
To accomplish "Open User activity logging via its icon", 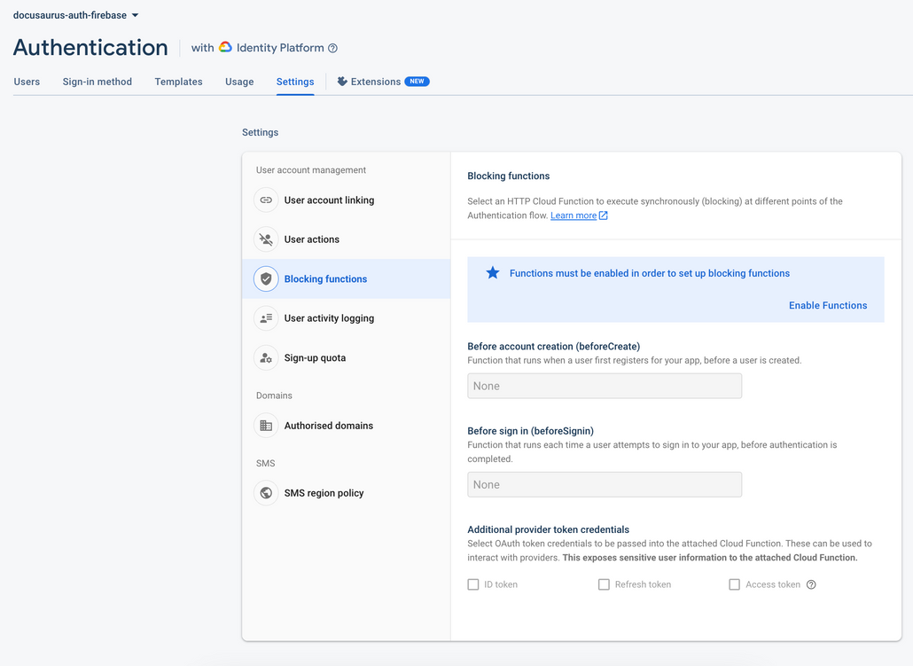I will 266,318.
